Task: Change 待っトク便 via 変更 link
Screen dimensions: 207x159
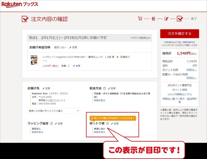Action: point(115,123)
